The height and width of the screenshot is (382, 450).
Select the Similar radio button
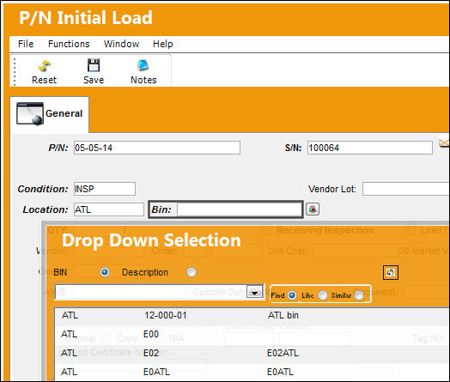coord(359,295)
